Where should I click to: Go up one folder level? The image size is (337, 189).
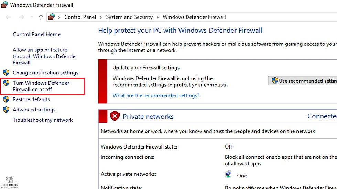pyautogui.click(x=41, y=17)
